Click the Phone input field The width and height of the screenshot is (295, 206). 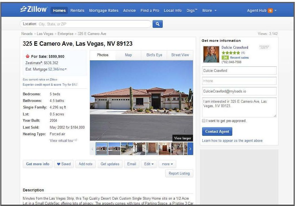239,81
